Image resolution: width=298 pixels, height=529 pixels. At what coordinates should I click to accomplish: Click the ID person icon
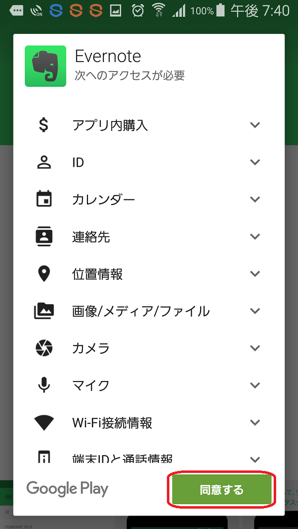[44, 162]
